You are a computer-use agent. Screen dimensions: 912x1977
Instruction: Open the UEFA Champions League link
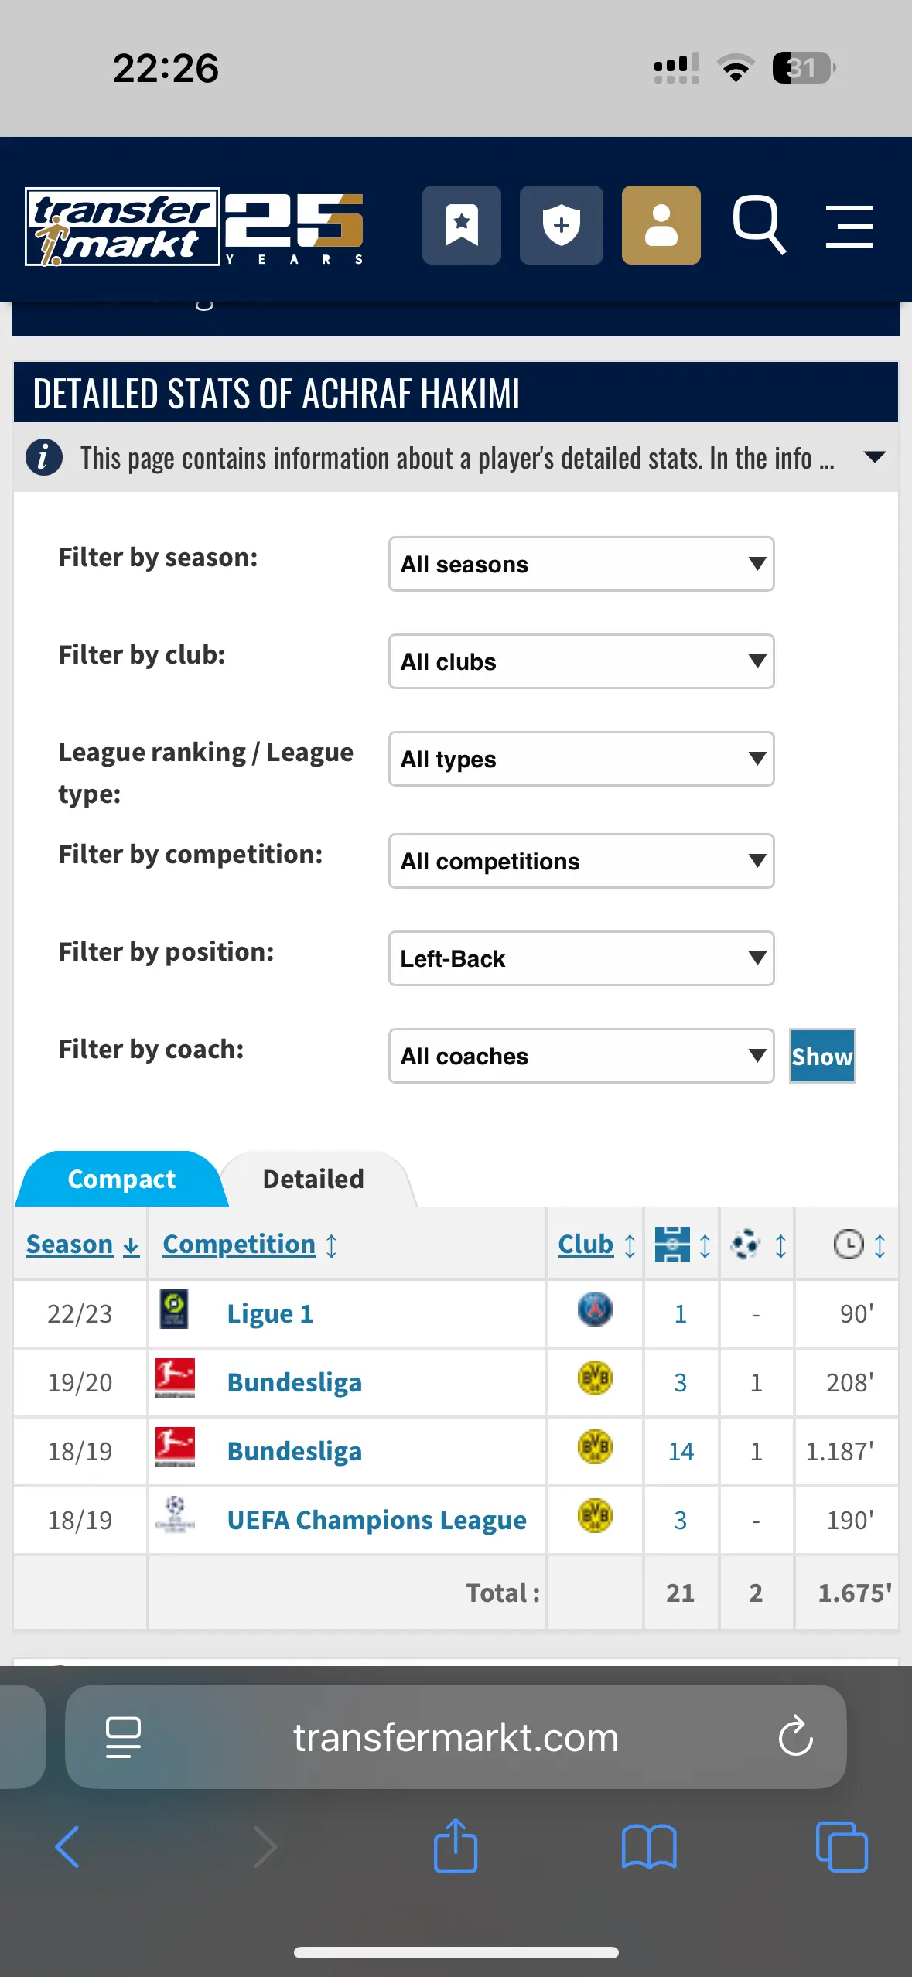[x=377, y=1520]
